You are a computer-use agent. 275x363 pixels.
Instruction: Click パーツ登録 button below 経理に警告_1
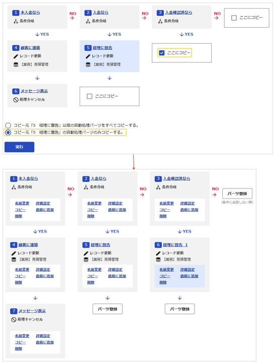pyautogui.click(x=179, y=309)
